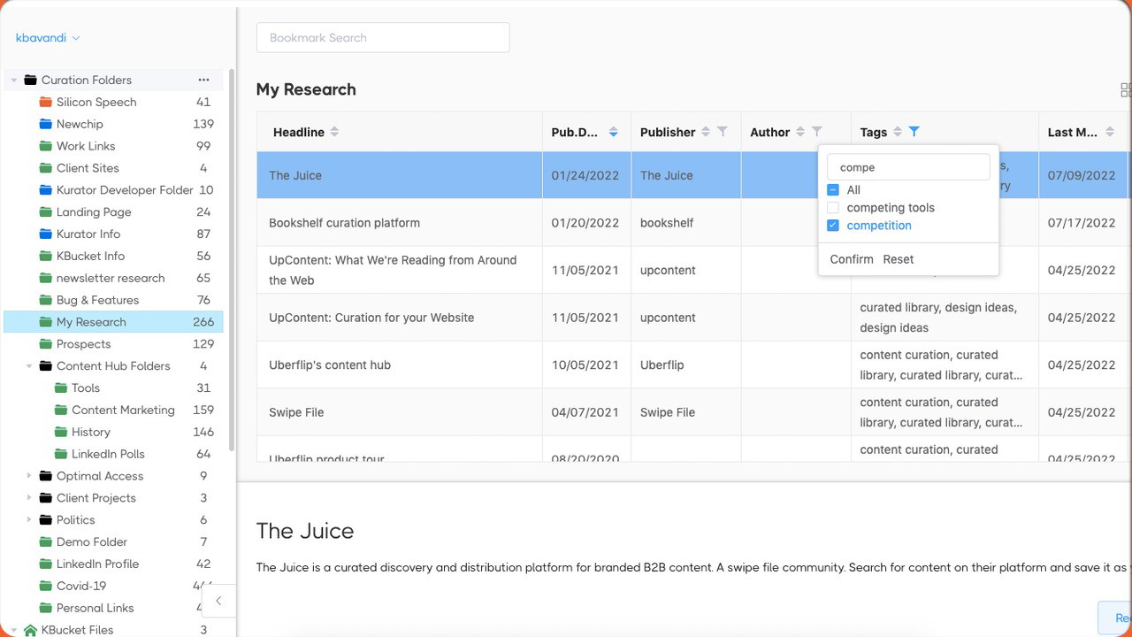Open the kbavandi user dropdown

pos(48,38)
